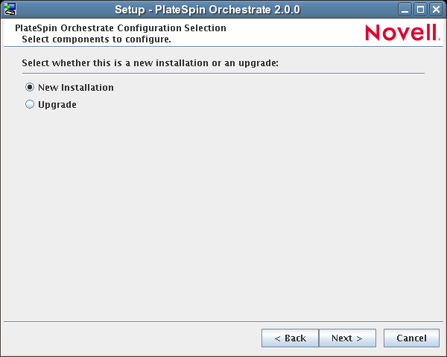Close the setup window with the X
The width and height of the screenshot is (447, 357).
(x=436, y=10)
